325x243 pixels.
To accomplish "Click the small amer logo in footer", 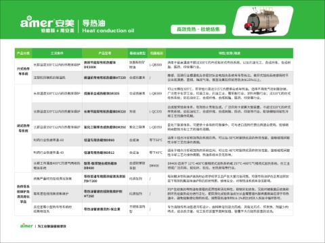I will 26,225.
